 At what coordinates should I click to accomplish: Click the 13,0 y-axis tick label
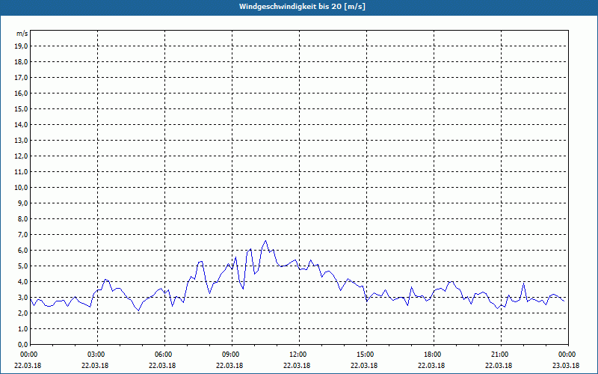point(22,140)
